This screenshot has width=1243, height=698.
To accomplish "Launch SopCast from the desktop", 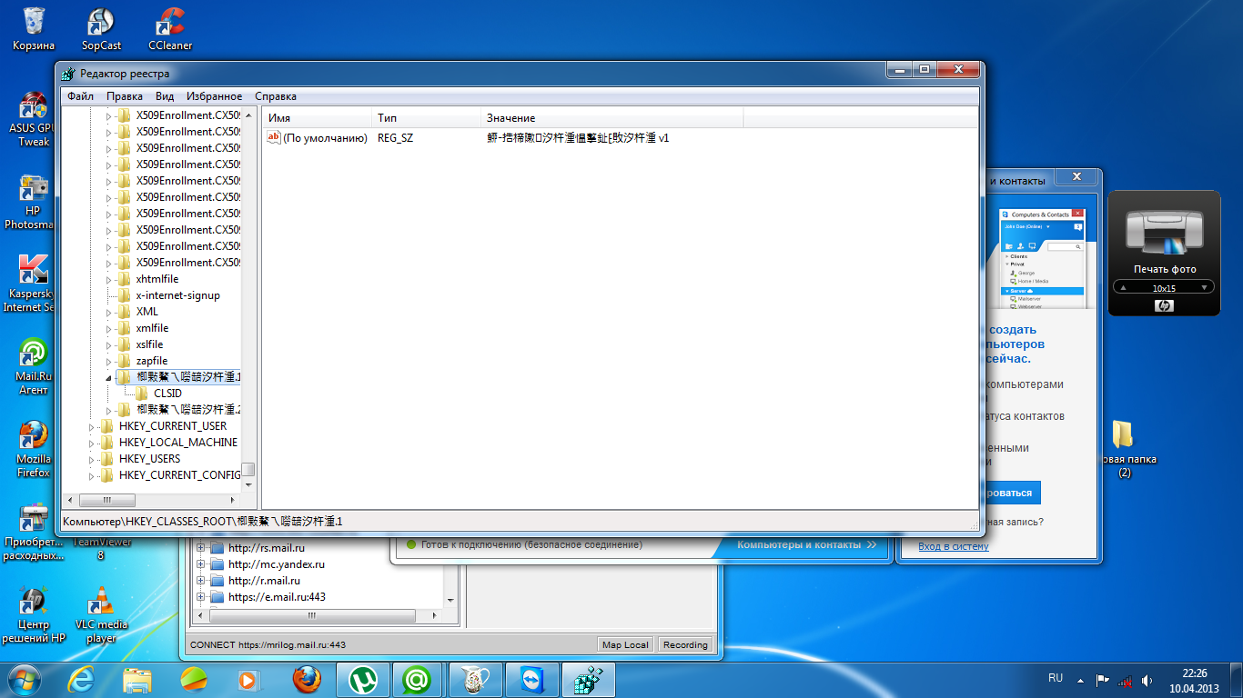I will click(101, 29).
